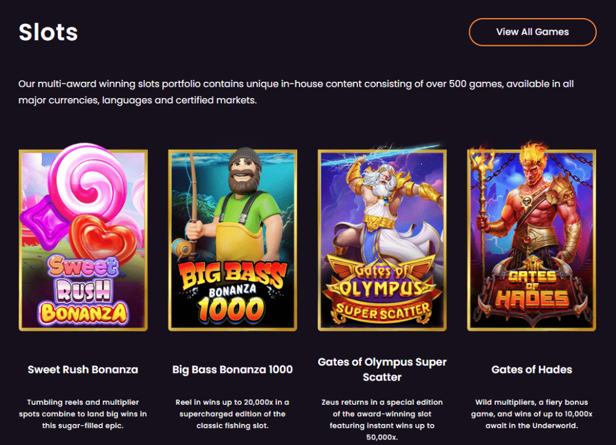Click the Big Bass Bonanza 1000 title
The width and height of the screenshot is (616, 445).
(x=232, y=369)
